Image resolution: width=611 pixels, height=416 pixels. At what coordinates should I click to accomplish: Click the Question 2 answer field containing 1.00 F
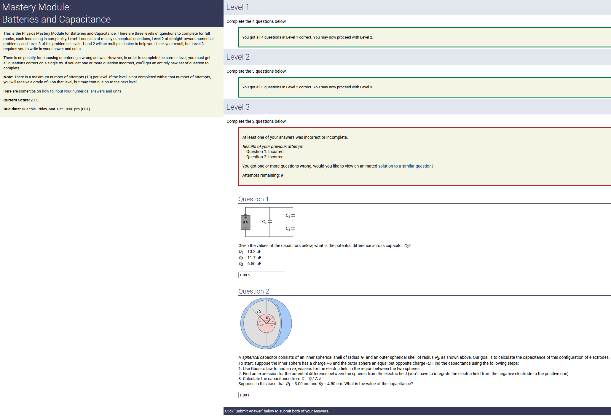(261, 395)
